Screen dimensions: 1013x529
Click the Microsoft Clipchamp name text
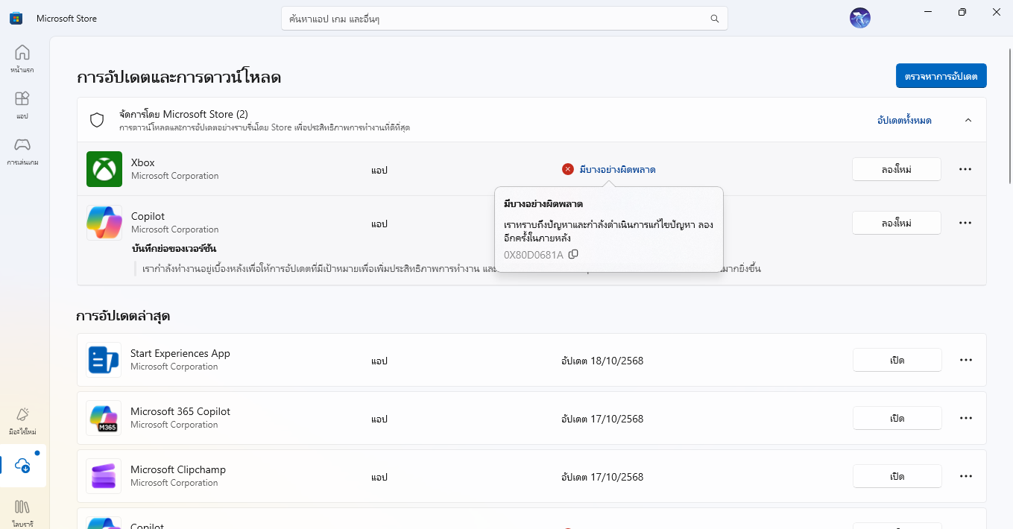click(178, 469)
